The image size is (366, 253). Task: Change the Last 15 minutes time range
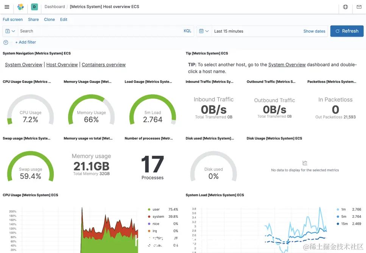point(229,31)
